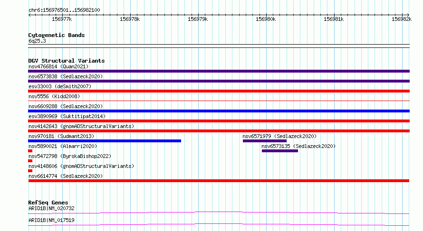Click the nsv6609288 (Sedlazeck2020) label
Screen dimensions: 423x231
66,106
